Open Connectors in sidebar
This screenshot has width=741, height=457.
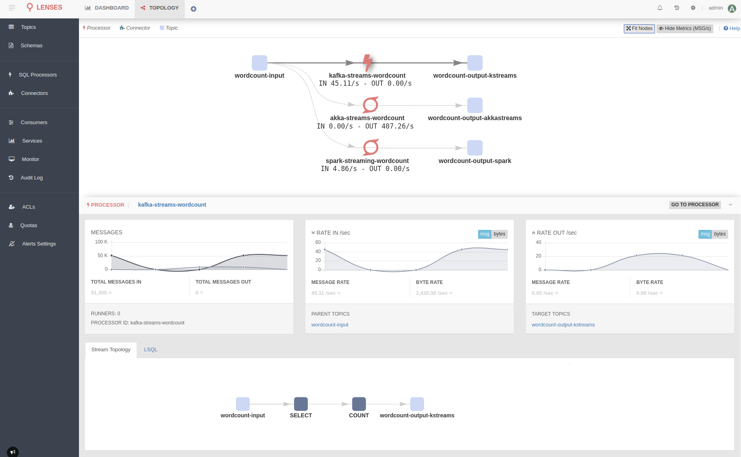pos(39,93)
